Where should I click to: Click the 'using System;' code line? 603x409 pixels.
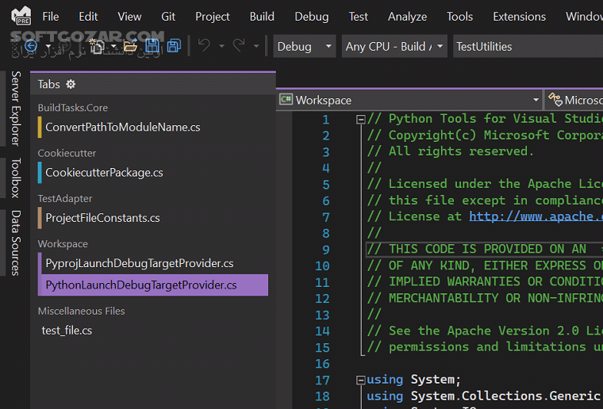click(413, 380)
